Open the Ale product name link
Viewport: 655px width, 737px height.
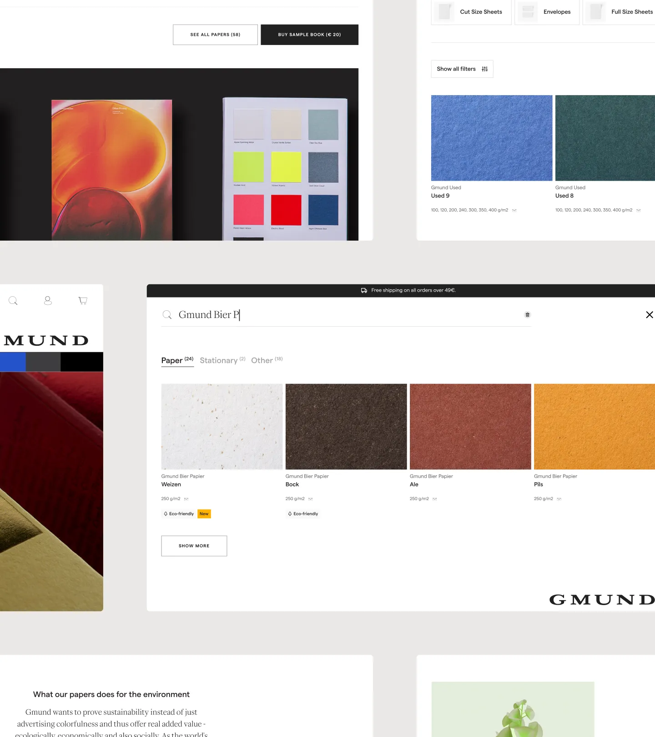coord(414,485)
